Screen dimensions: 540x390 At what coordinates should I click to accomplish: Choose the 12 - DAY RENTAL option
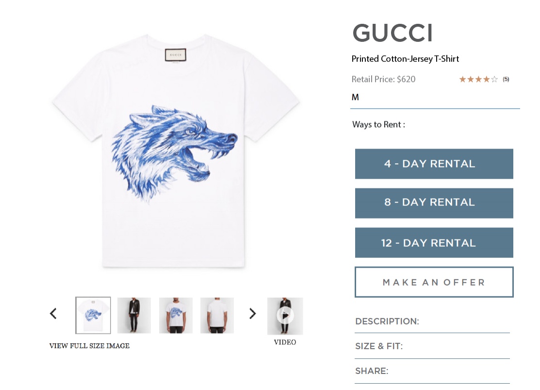pyautogui.click(x=434, y=242)
